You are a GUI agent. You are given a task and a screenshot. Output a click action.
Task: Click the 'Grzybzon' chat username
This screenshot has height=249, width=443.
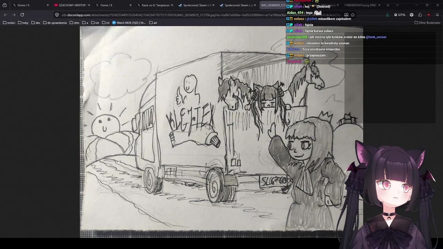click(294, 62)
